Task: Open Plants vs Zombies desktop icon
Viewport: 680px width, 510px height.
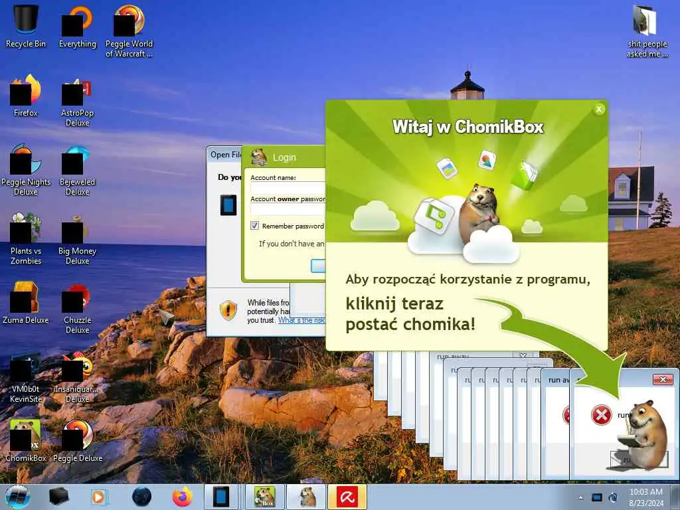Action: click(26, 238)
